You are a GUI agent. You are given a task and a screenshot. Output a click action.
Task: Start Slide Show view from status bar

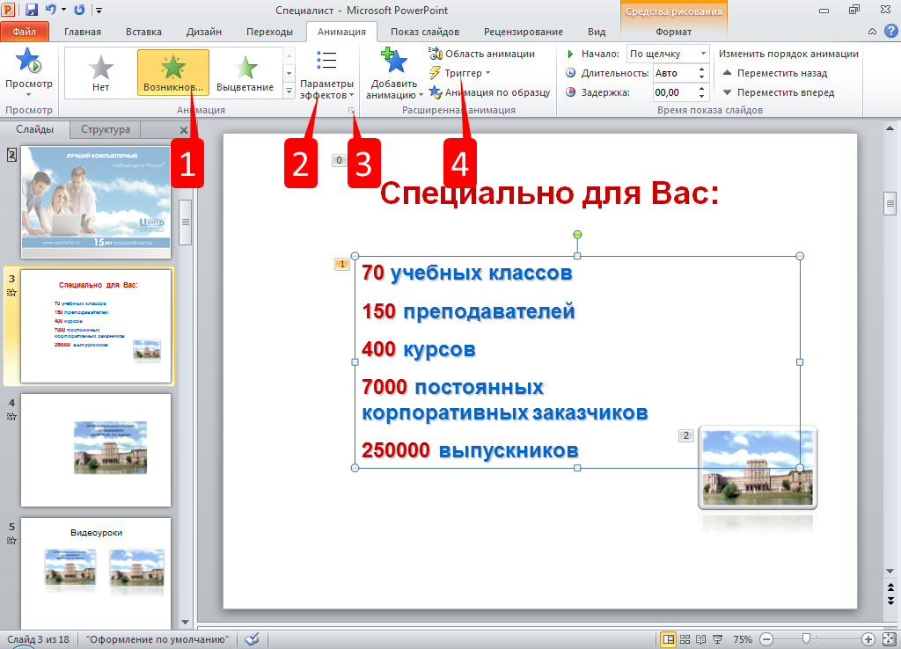pos(717,639)
